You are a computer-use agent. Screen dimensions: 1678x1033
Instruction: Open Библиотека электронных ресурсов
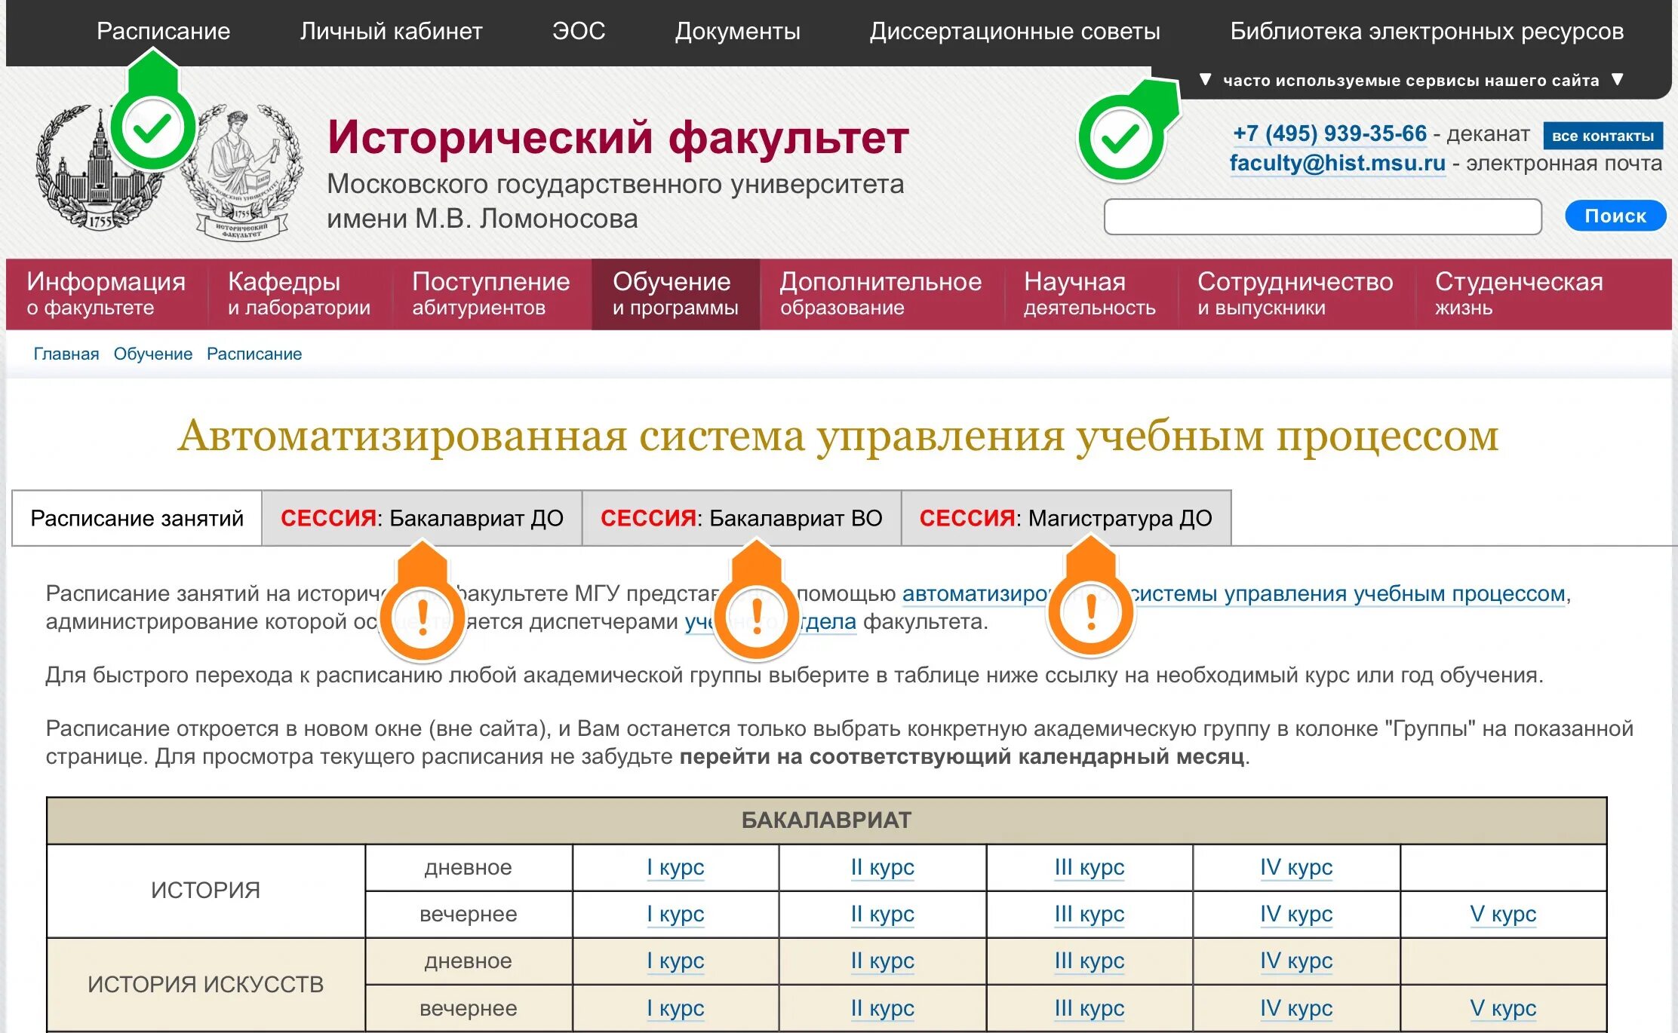pyautogui.click(x=1427, y=31)
